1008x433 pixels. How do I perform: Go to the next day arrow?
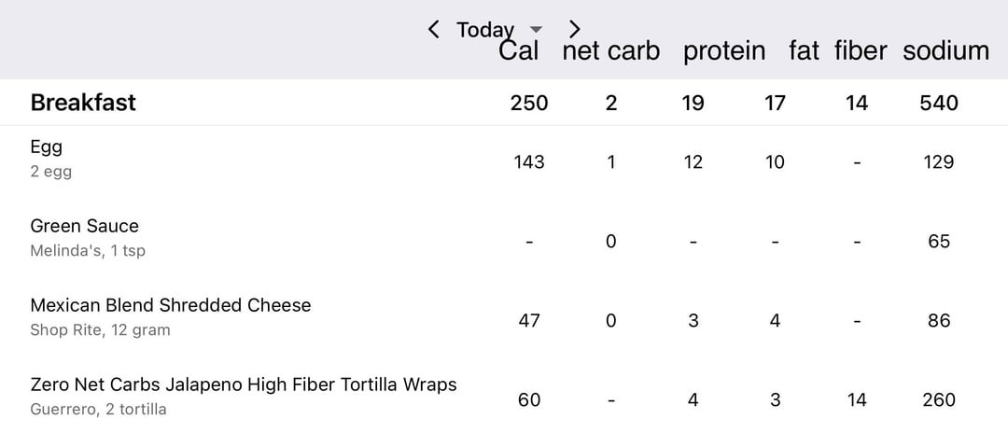point(575,30)
